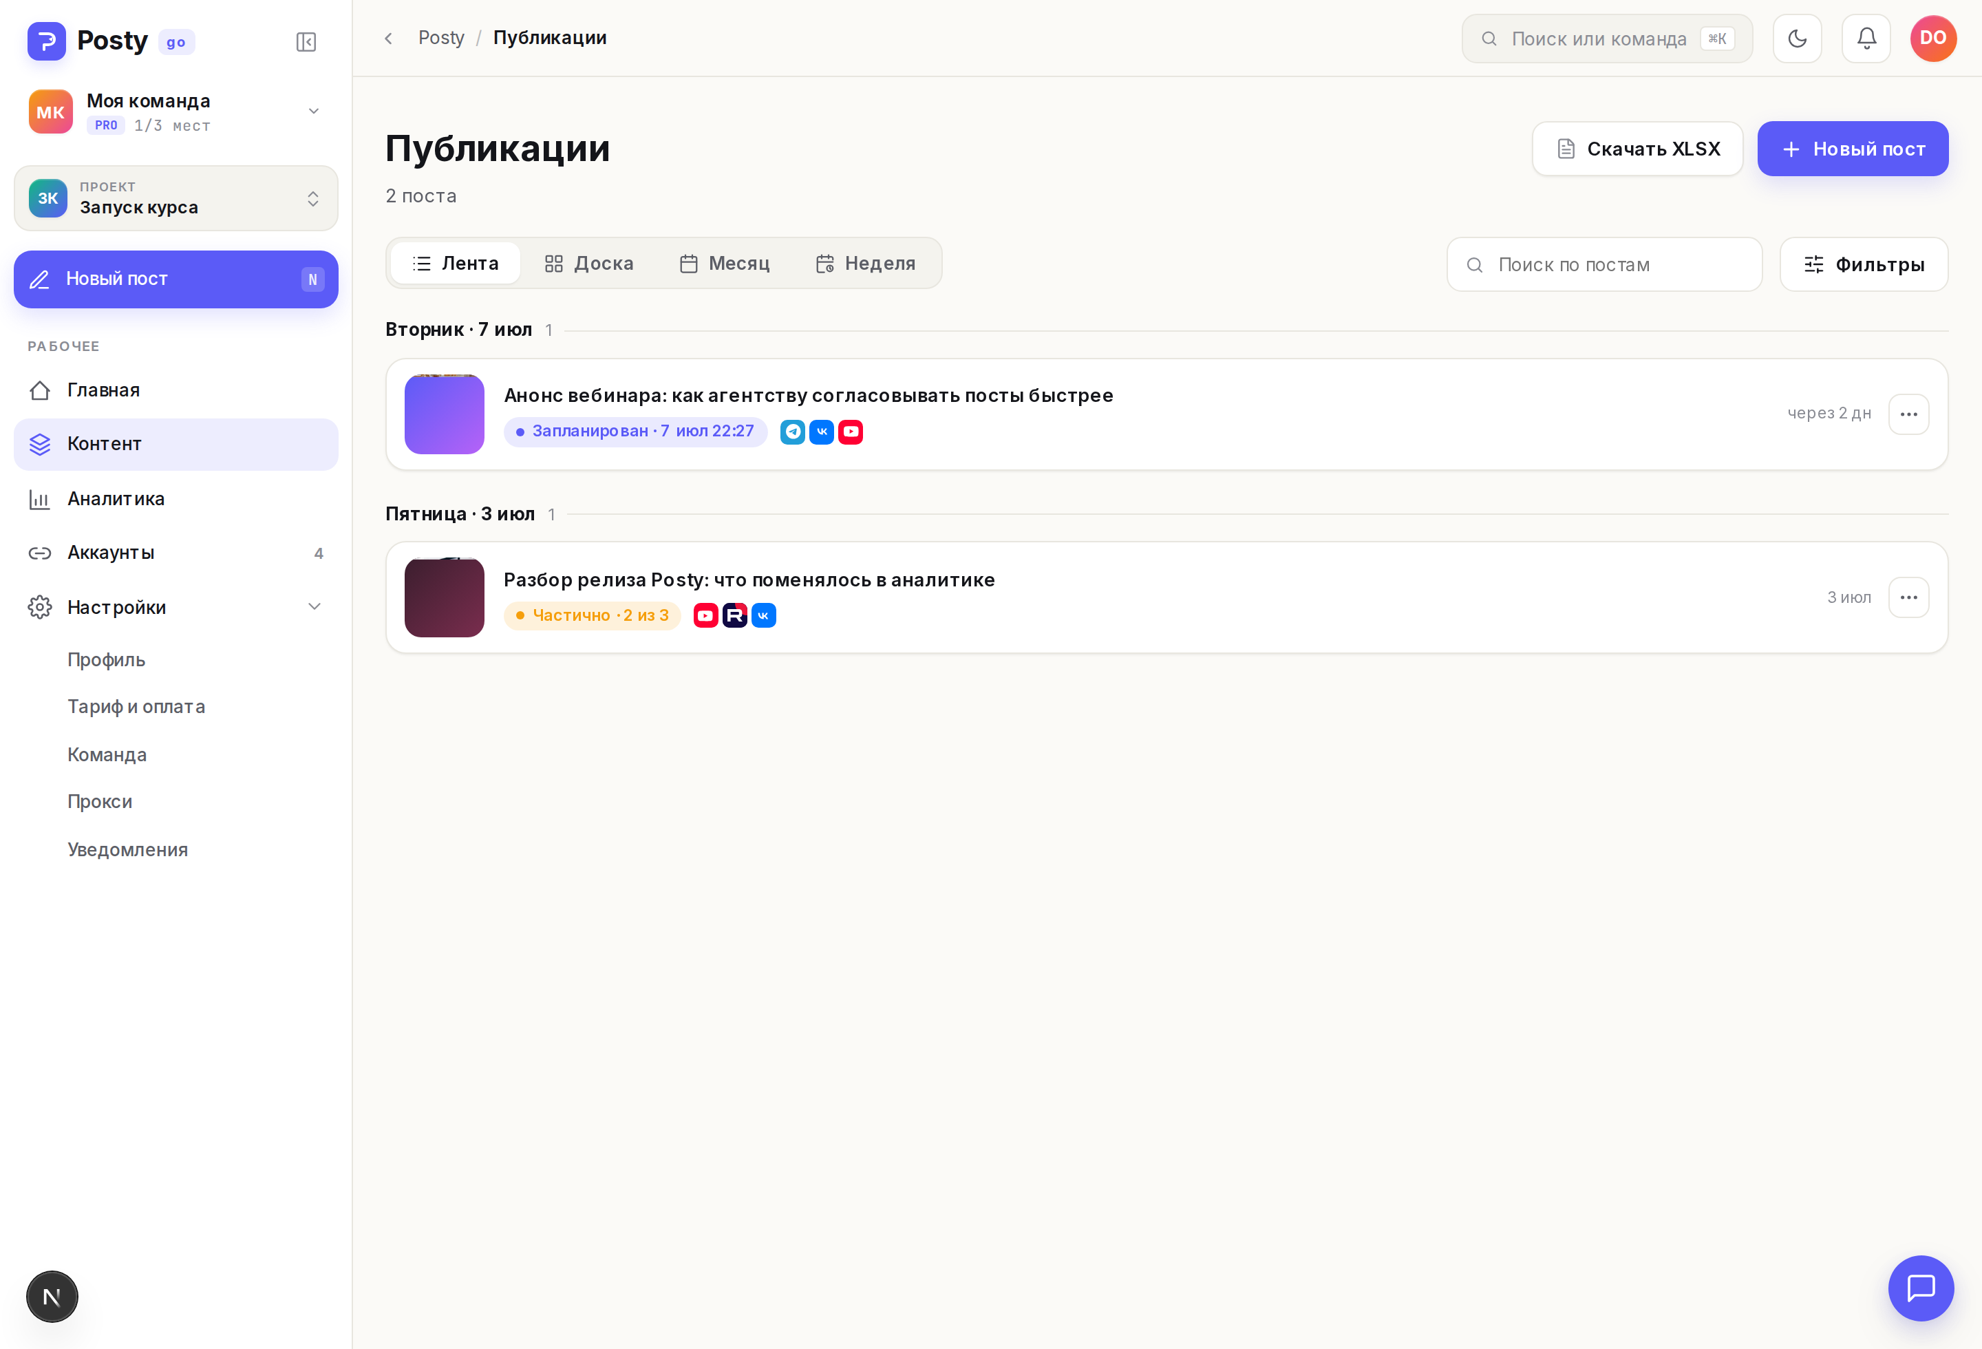Open Аналитика in sidebar

click(175, 499)
